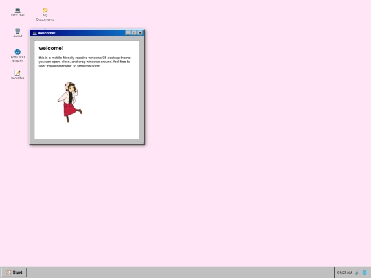Minimize the welcome! window
Image resolution: width=371 pixels, height=278 pixels.
pos(128,33)
